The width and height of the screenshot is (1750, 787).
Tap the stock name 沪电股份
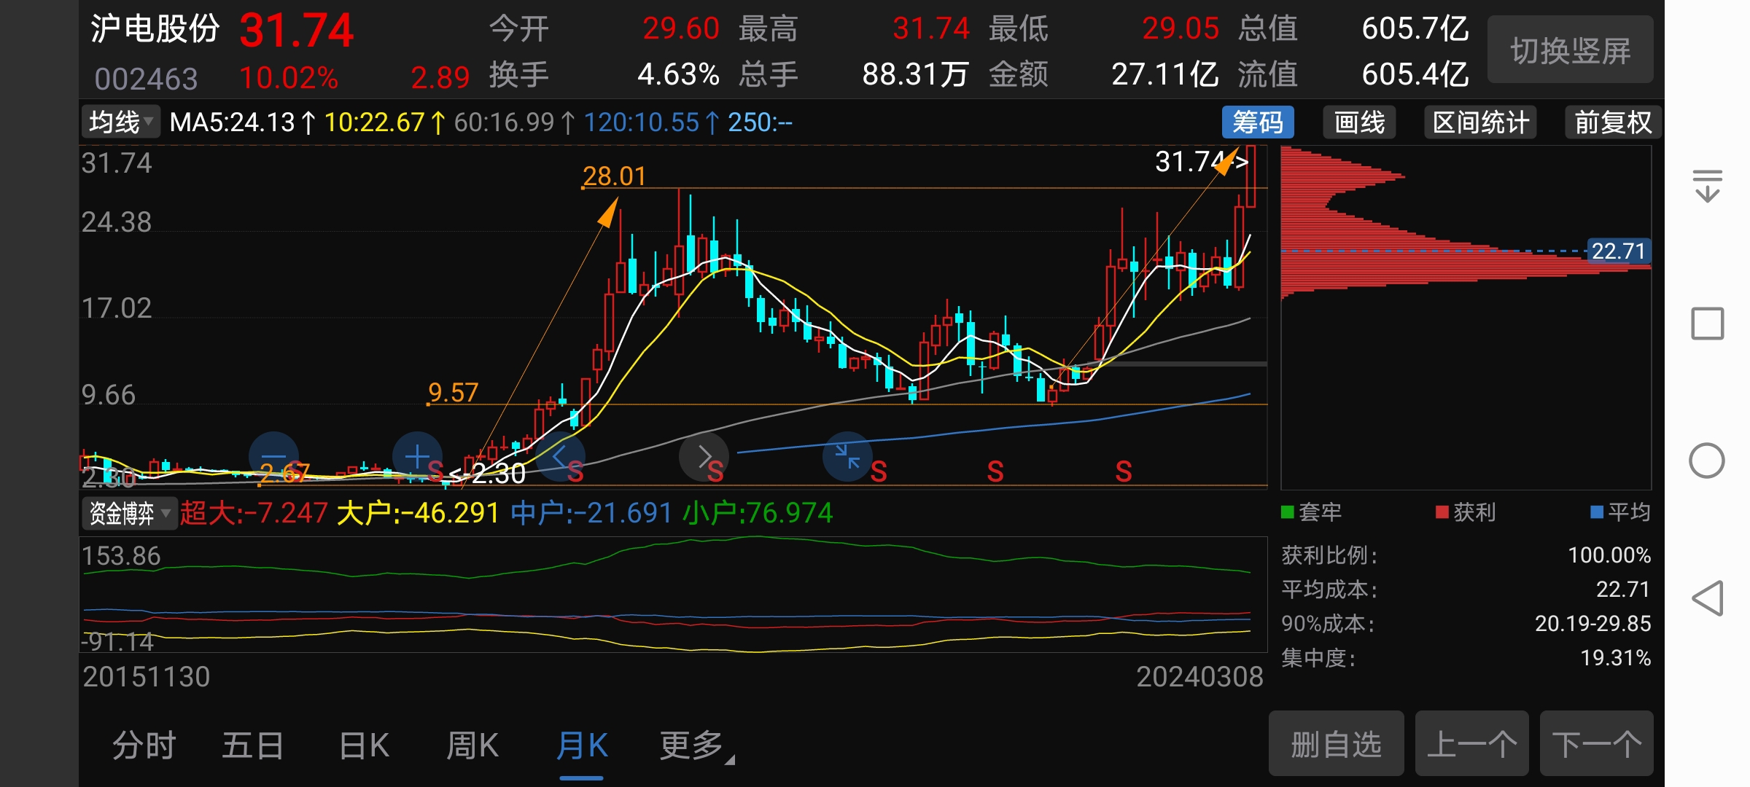point(155,29)
